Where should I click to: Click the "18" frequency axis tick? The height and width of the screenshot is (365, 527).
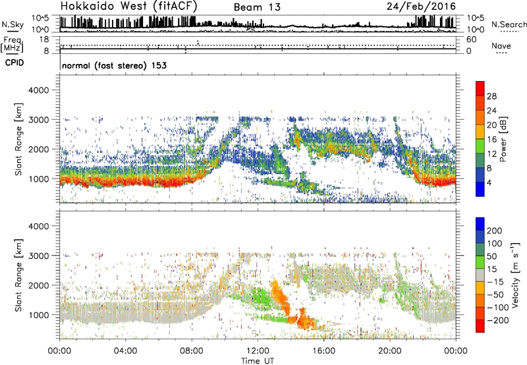click(44, 40)
